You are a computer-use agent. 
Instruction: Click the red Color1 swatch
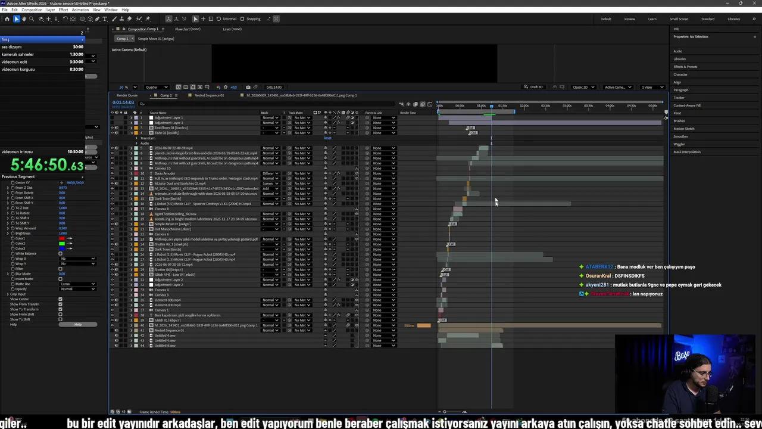pos(62,238)
